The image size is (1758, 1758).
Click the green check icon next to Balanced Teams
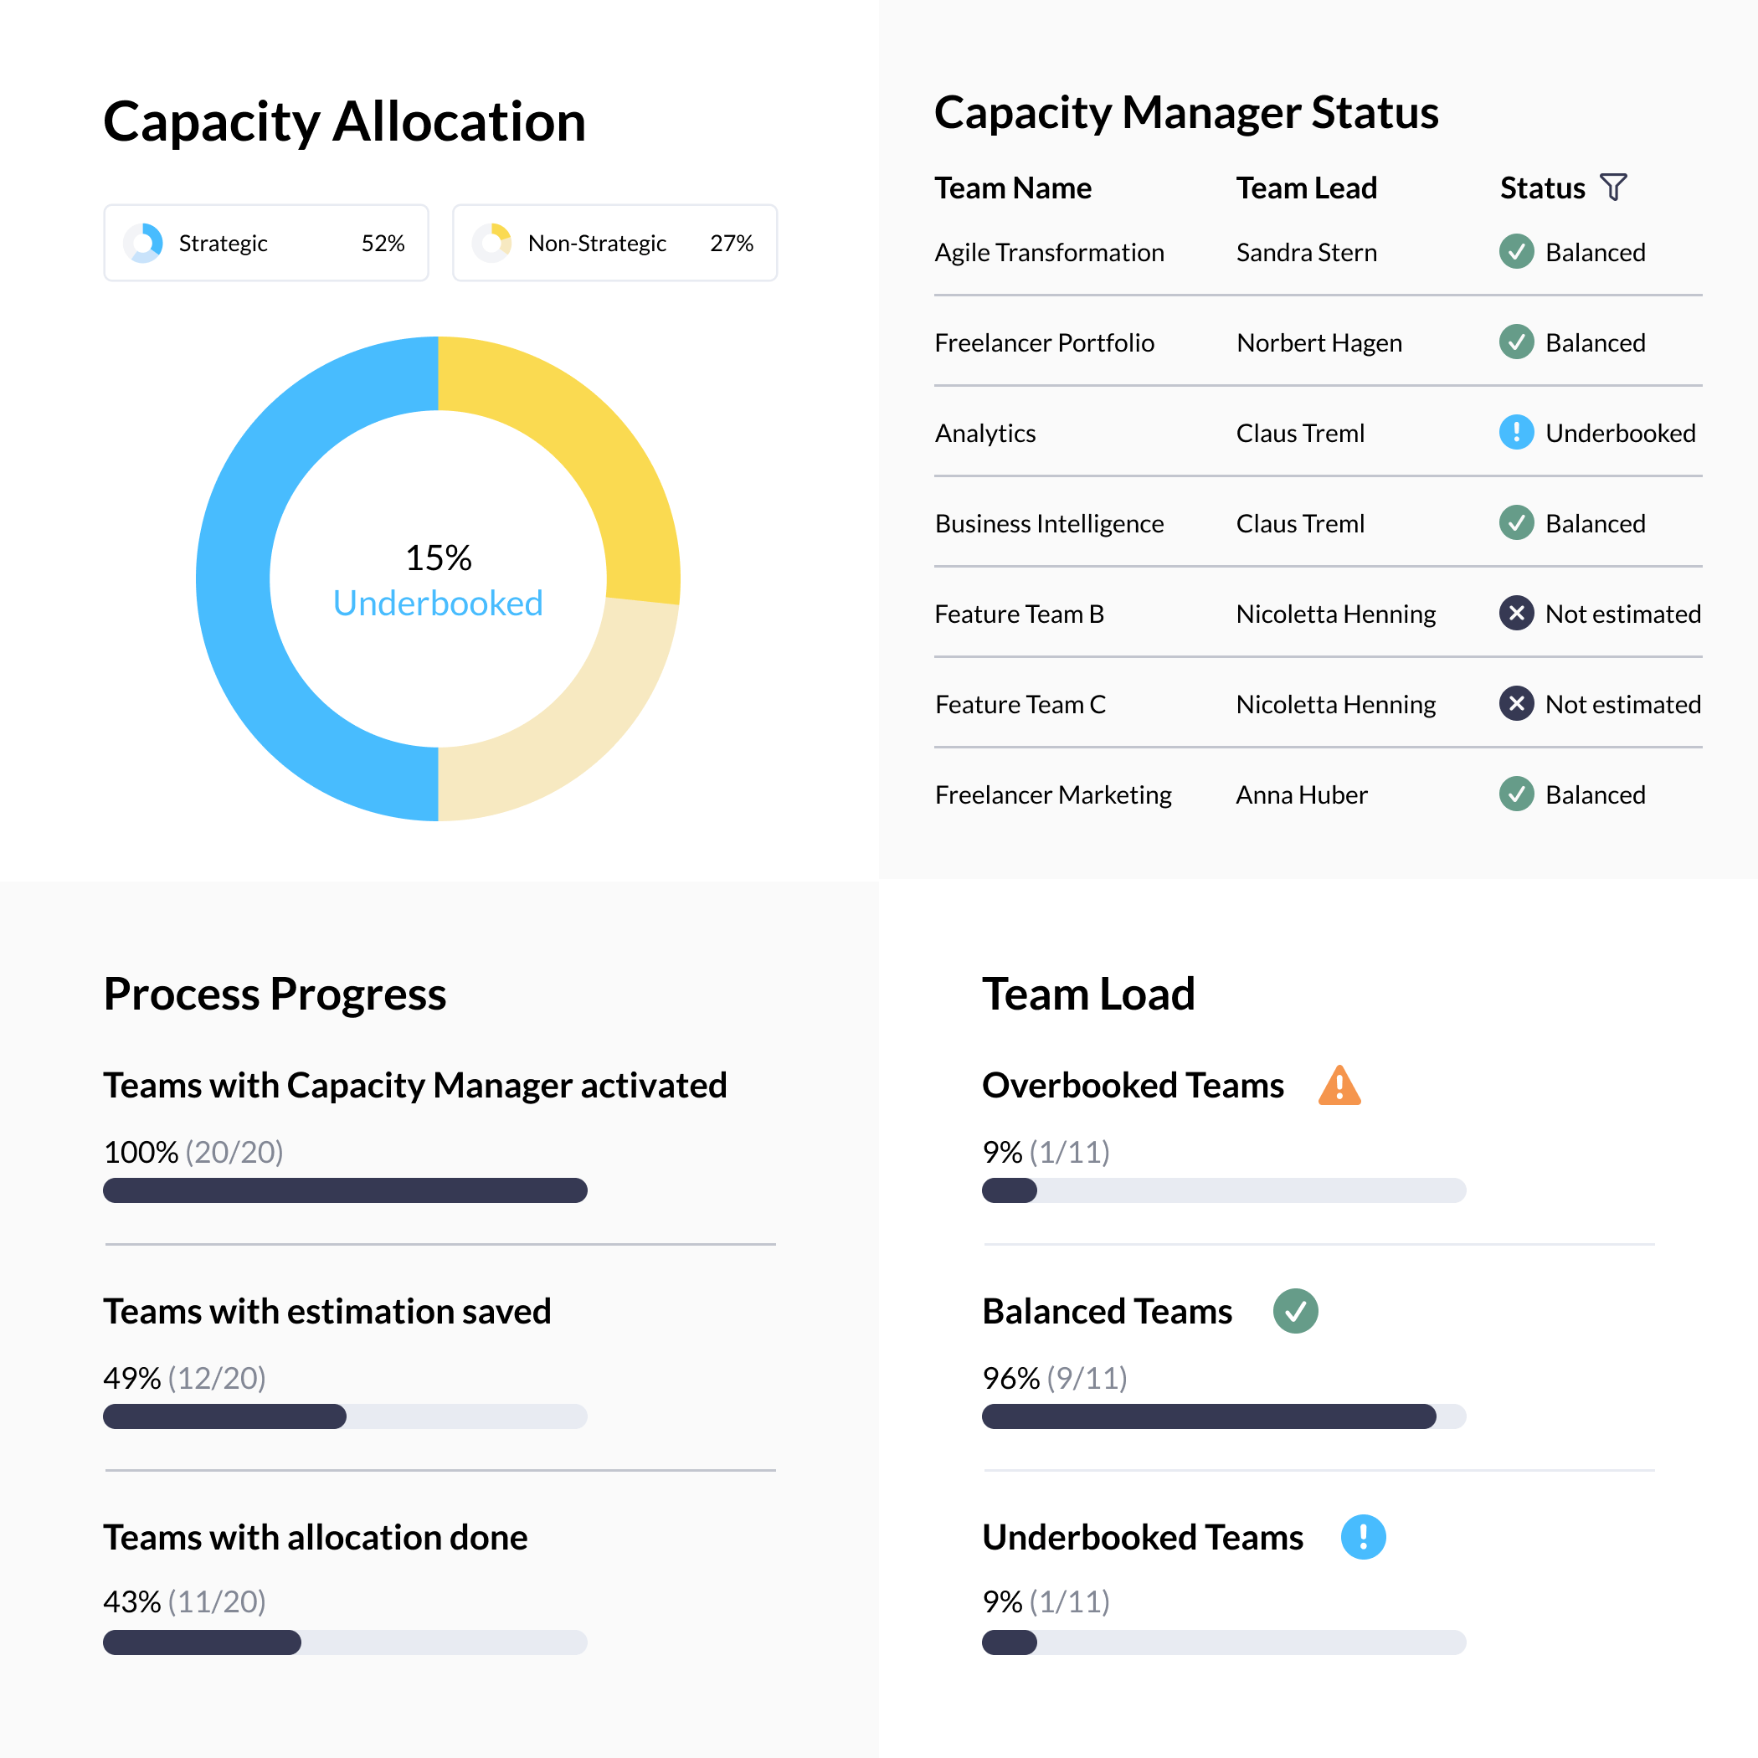(1296, 1310)
